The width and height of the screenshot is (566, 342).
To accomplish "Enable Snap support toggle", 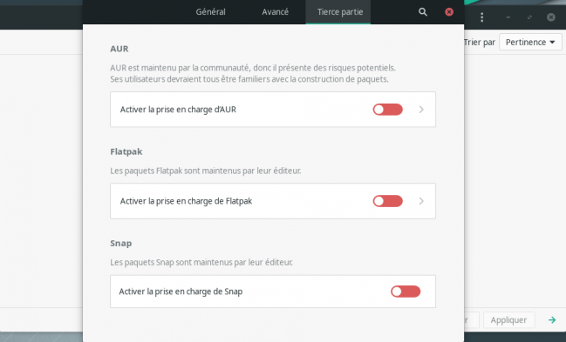I will pyautogui.click(x=406, y=292).
